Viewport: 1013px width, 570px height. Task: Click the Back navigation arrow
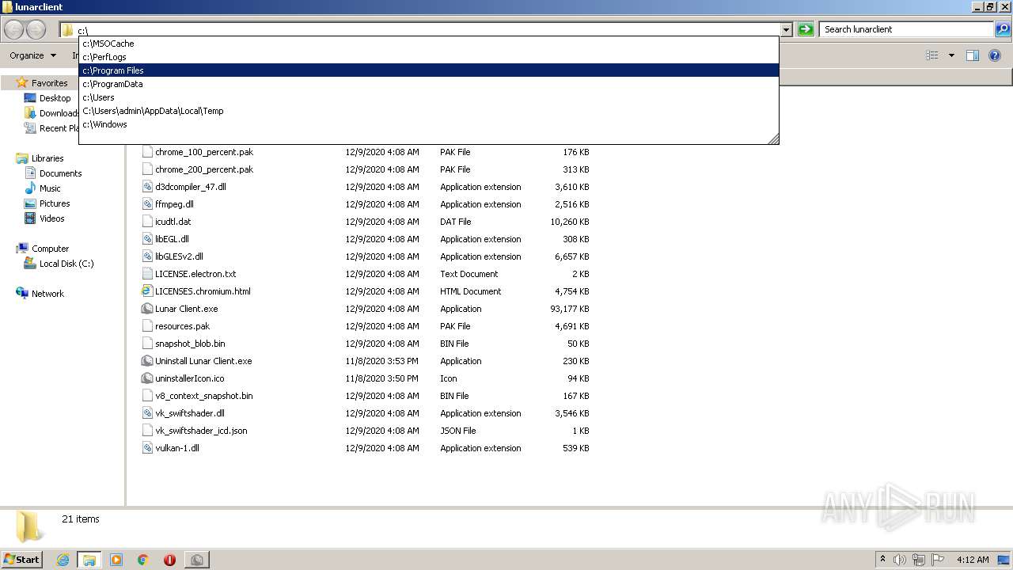coord(13,29)
